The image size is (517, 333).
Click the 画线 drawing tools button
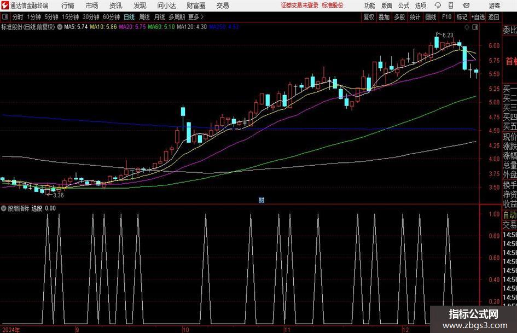(x=431, y=17)
